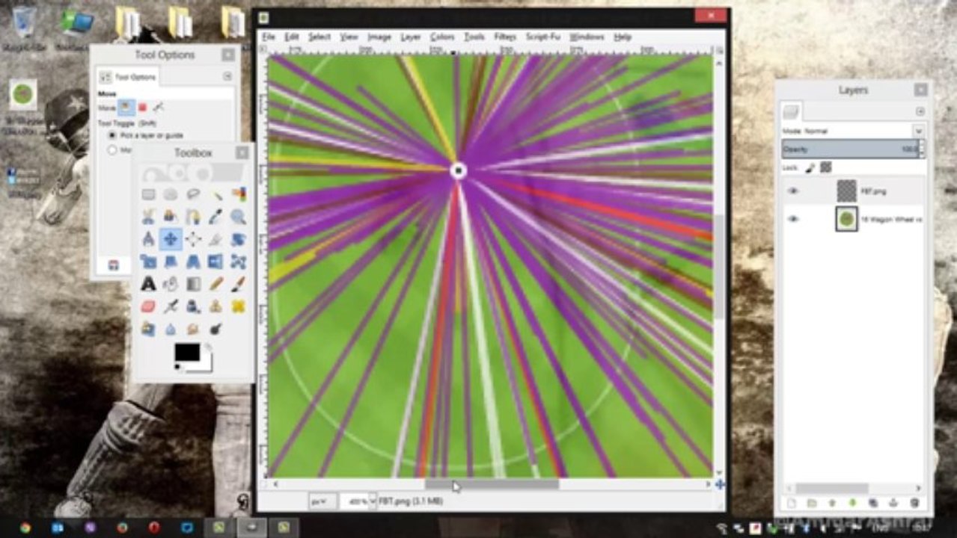Select the Pencil tool
This screenshot has width=957, height=538.
pyautogui.click(x=215, y=284)
